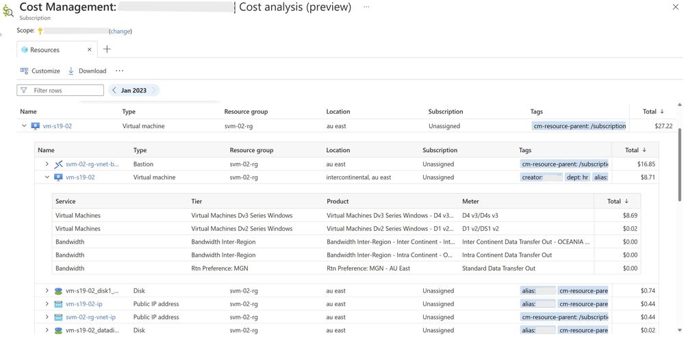Open the more options ellipsis next to Download

[120, 71]
